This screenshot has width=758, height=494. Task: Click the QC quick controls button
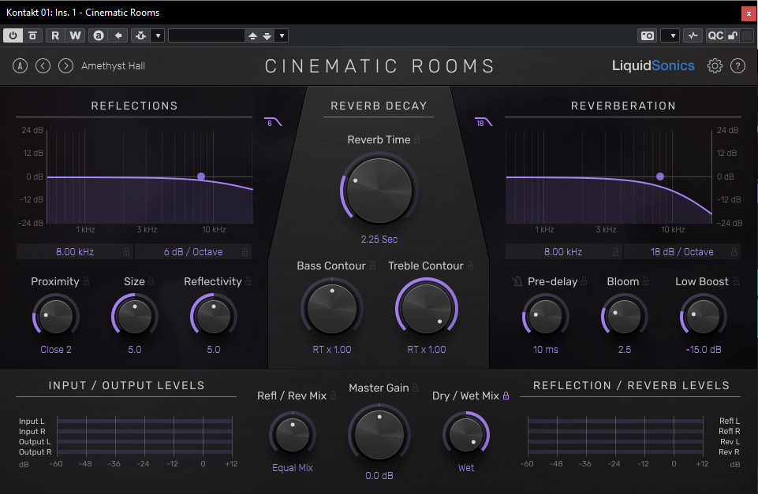click(715, 35)
